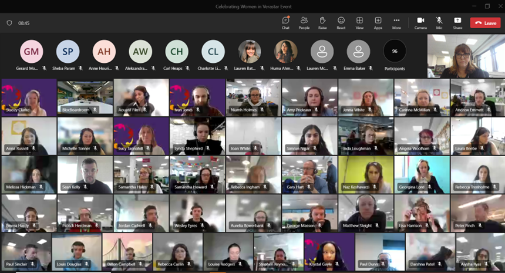
Task: Raise your hand
Action: click(322, 23)
